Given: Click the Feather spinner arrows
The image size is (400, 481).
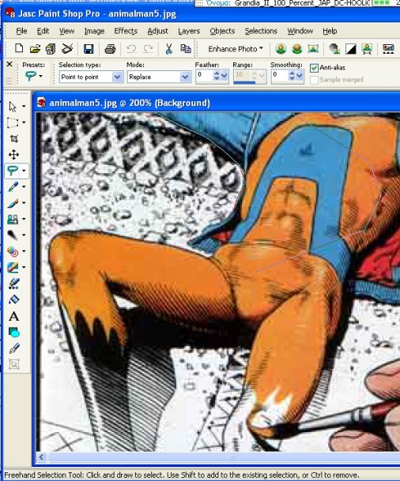Looking at the screenshot, I should point(217,76).
